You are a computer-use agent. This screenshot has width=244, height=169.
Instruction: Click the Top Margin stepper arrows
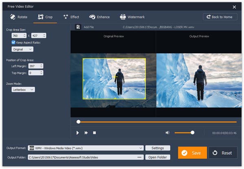pyautogui.click(x=41, y=73)
